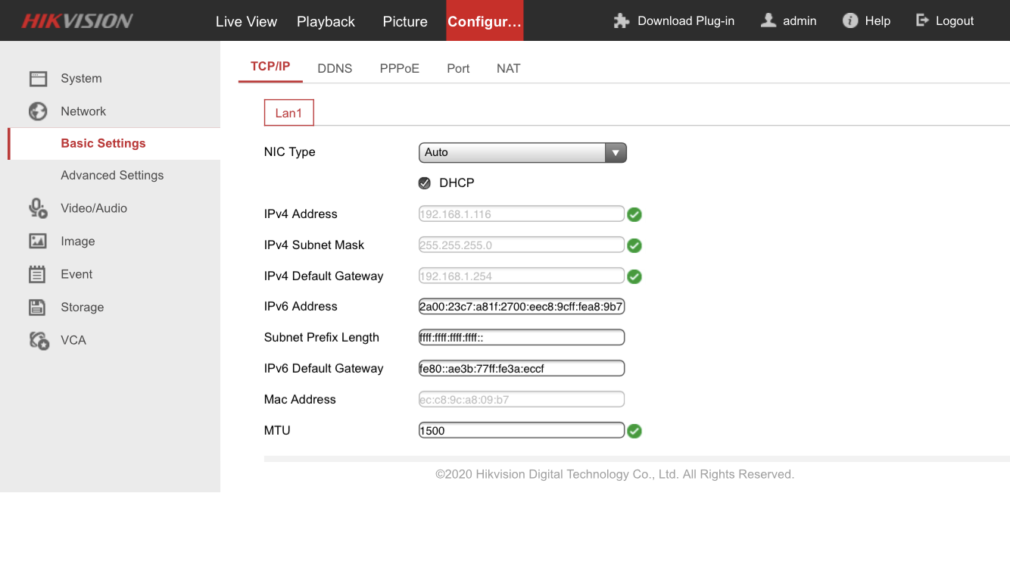Open Advanced Settings under Network
1010x568 pixels.
click(x=112, y=175)
